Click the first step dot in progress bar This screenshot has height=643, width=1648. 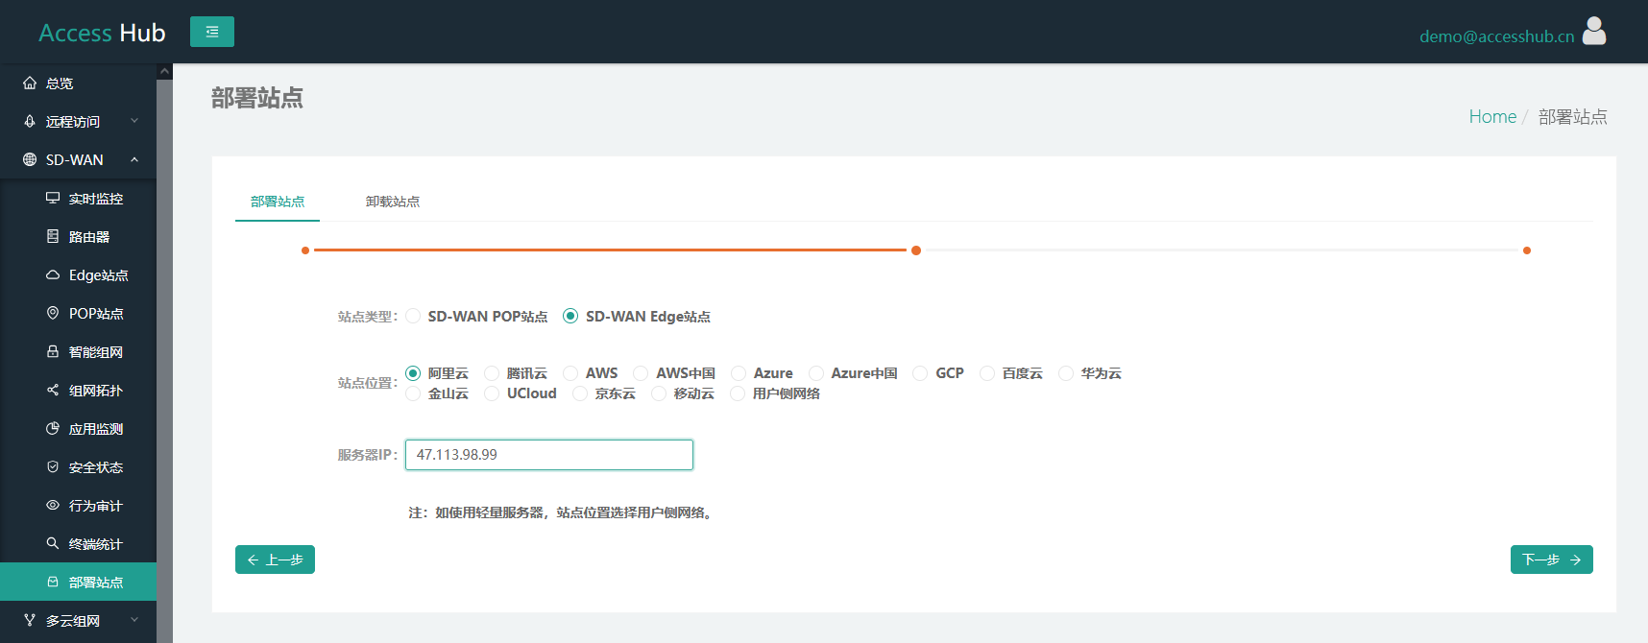[305, 250]
